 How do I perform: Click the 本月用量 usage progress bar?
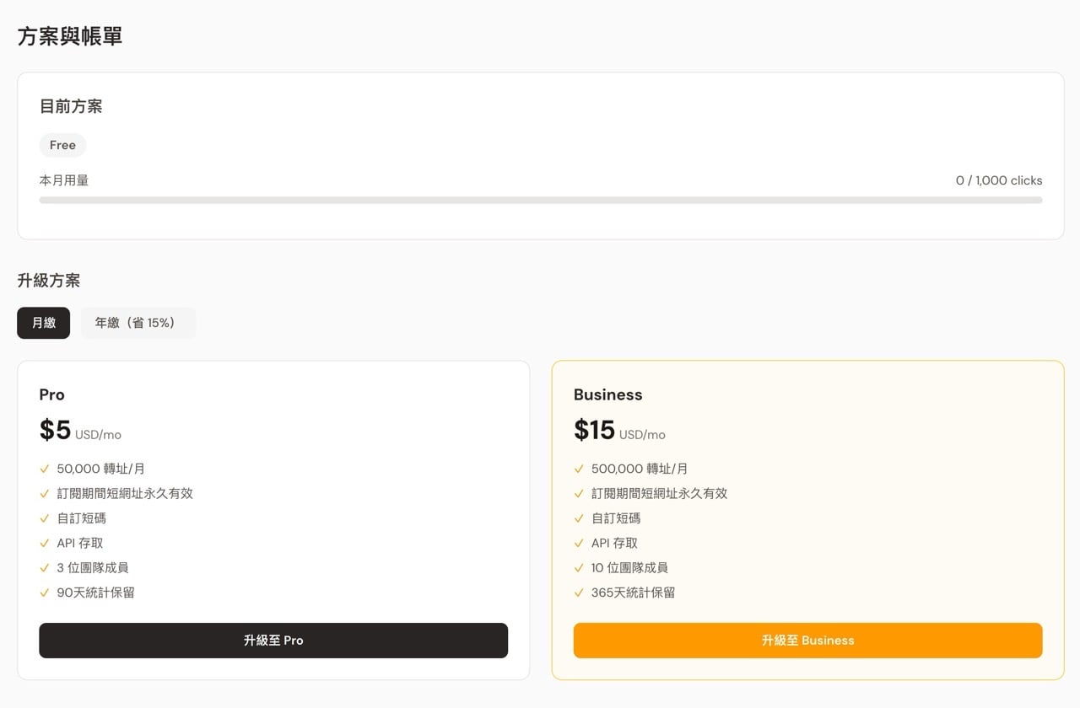(540, 201)
